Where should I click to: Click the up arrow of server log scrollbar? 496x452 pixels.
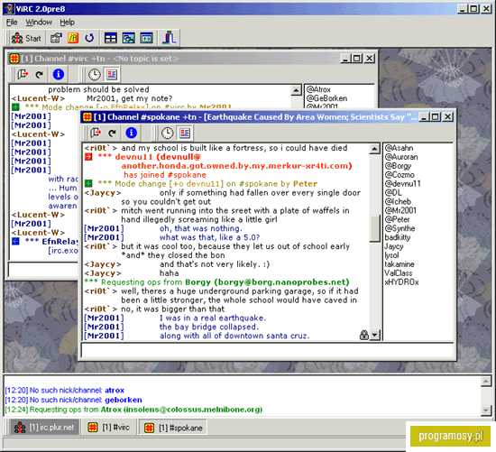(x=486, y=382)
